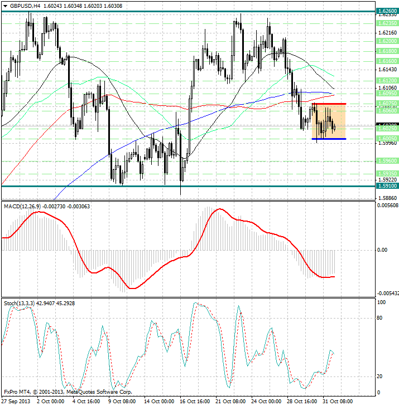Click the MACD 0.00 zero-level label
The width and height of the screenshot is (399, 406).
(x=382, y=250)
